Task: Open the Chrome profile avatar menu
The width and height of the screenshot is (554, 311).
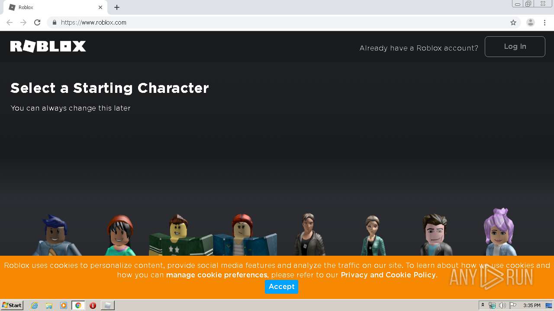Action: point(531,22)
